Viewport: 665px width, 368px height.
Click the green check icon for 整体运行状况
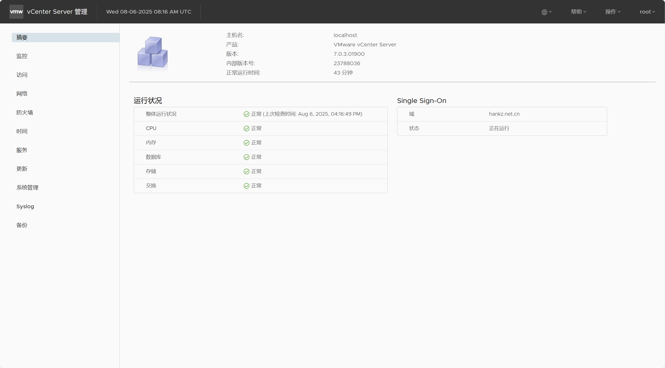(x=246, y=114)
